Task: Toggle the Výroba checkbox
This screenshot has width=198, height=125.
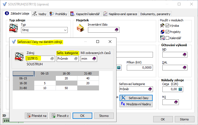Action: coord(167,26)
